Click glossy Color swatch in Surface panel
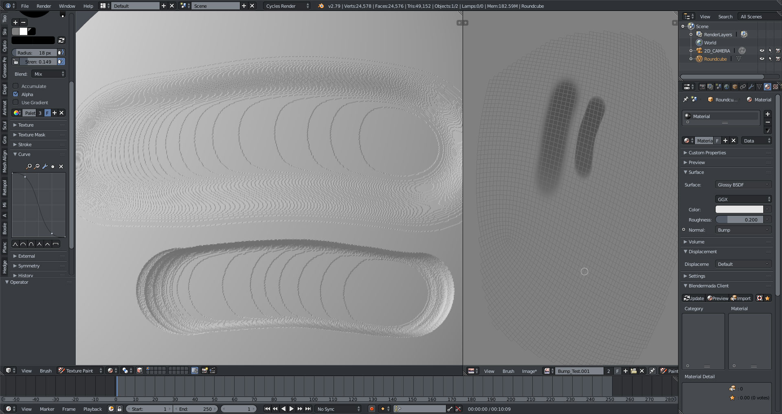The height and width of the screenshot is (414, 782). 739,210
